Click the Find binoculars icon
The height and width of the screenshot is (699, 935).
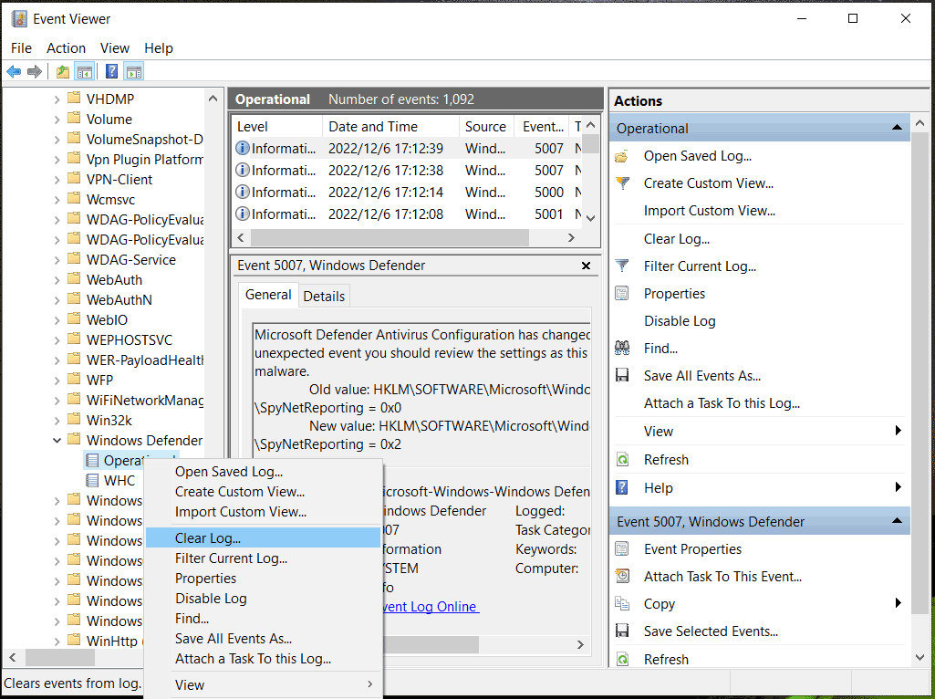pyautogui.click(x=622, y=348)
